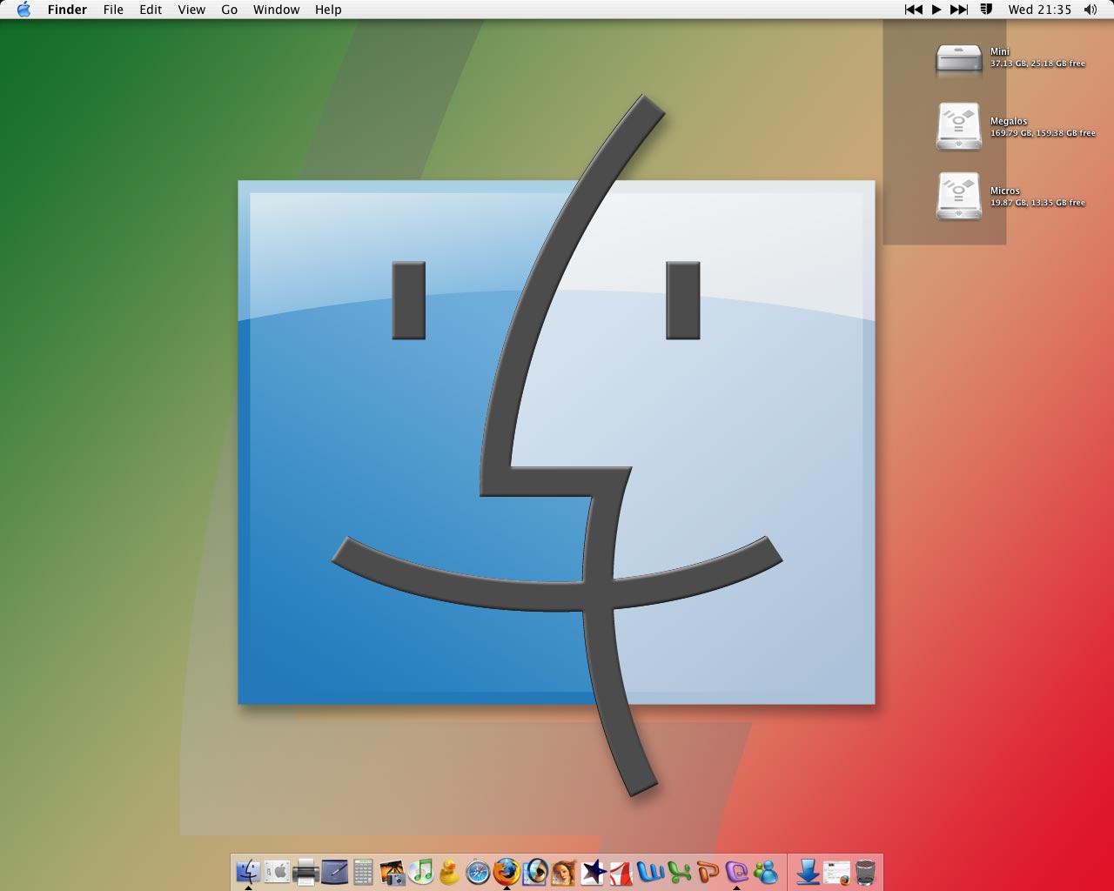This screenshot has width=1114, height=891.
Task: Launch Microsoft PowerPoint from the Dock
Action: 708,871
